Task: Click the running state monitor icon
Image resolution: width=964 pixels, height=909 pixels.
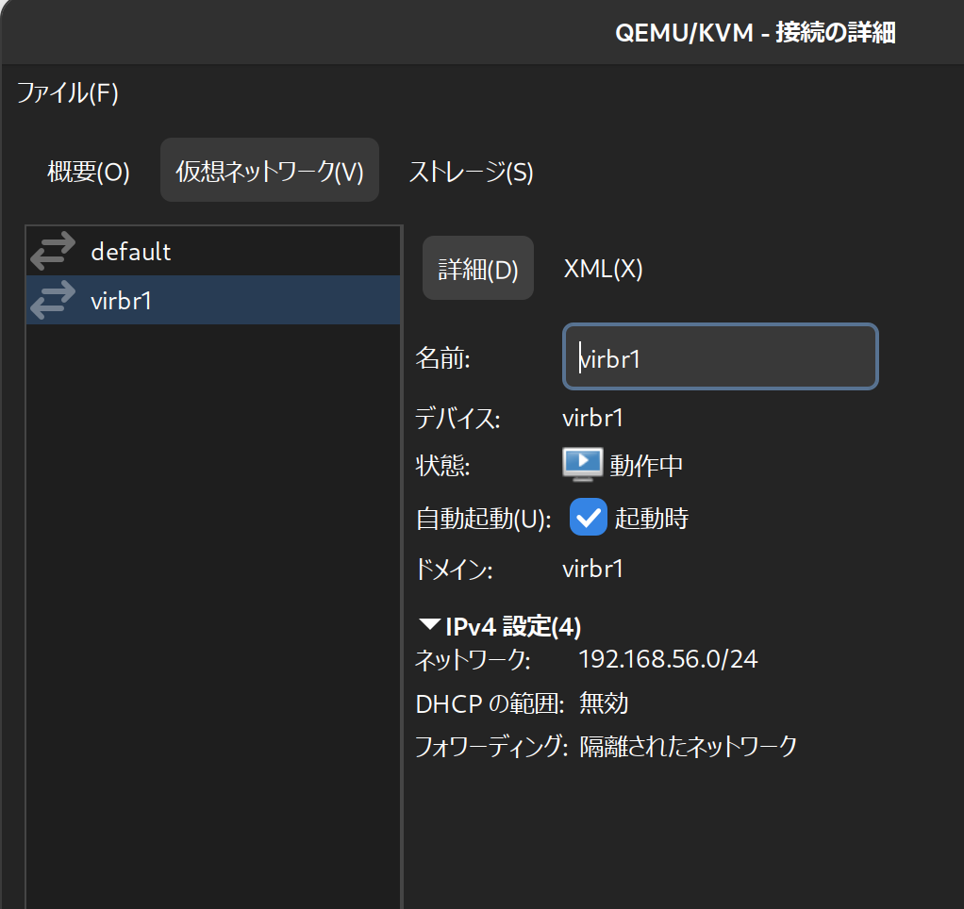Action: tap(582, 463)
